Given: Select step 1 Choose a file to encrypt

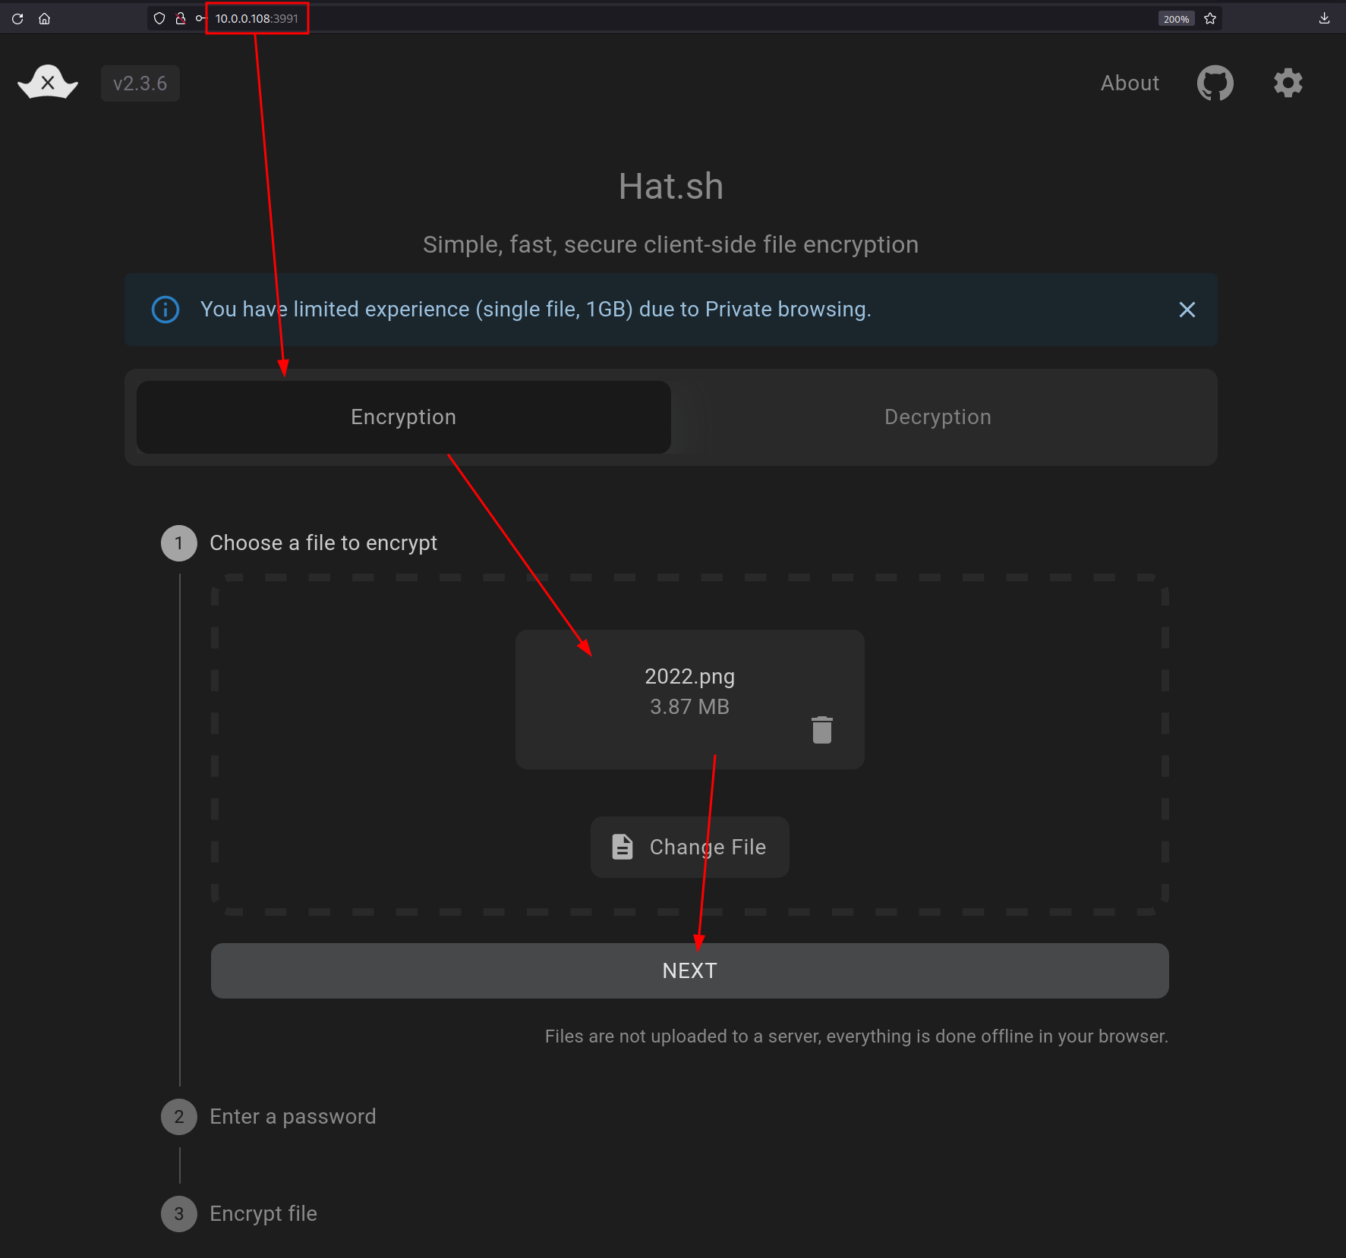Looking at the screenshot, I should (x=299, y=543).
